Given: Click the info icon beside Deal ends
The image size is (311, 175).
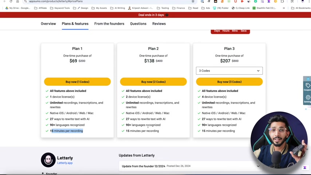Looking at the screenshot, I should [167, 15].
